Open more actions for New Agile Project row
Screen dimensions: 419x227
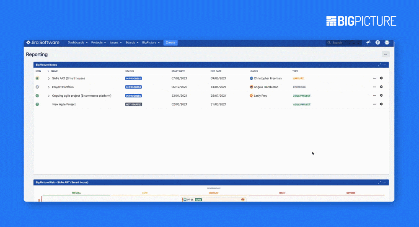click(375, 104)
